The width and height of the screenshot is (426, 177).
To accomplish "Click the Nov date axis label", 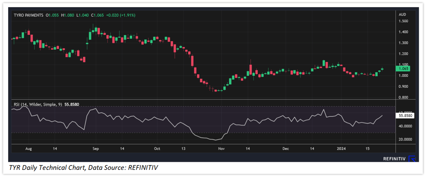I will (x=221, y=149).
